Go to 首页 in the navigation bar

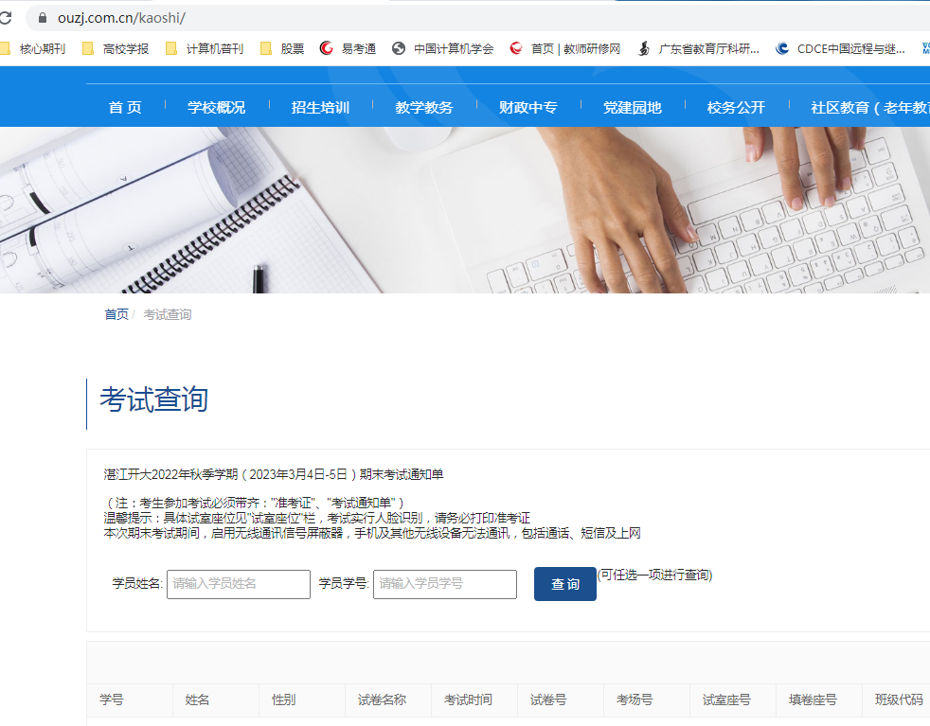coord(125,107)
